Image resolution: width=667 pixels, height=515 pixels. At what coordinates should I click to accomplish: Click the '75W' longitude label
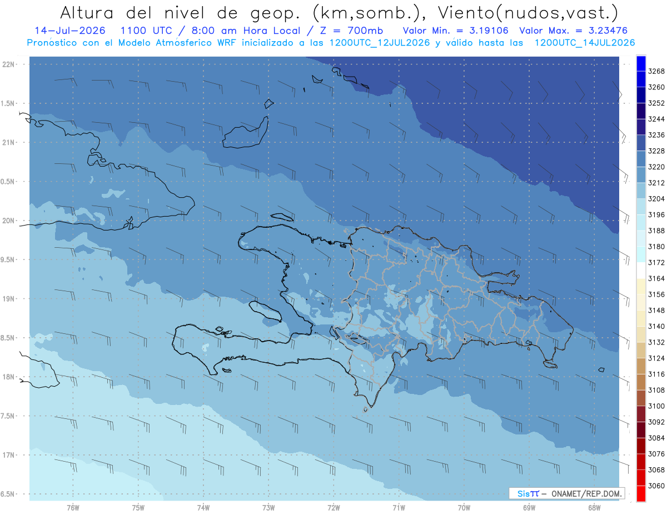138,508
